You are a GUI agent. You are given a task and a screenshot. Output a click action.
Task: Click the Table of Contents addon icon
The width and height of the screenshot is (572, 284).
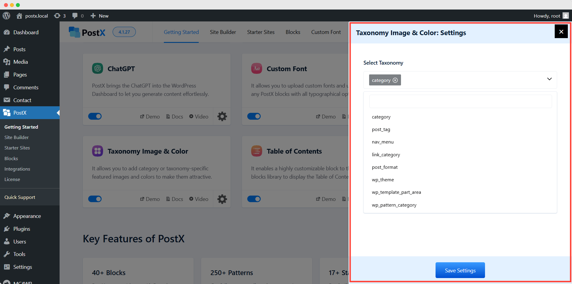click(257, 151)
